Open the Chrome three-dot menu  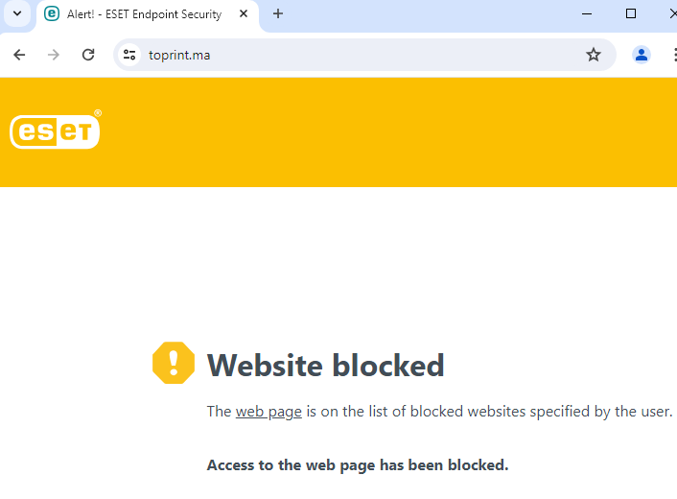coord(673,55)
